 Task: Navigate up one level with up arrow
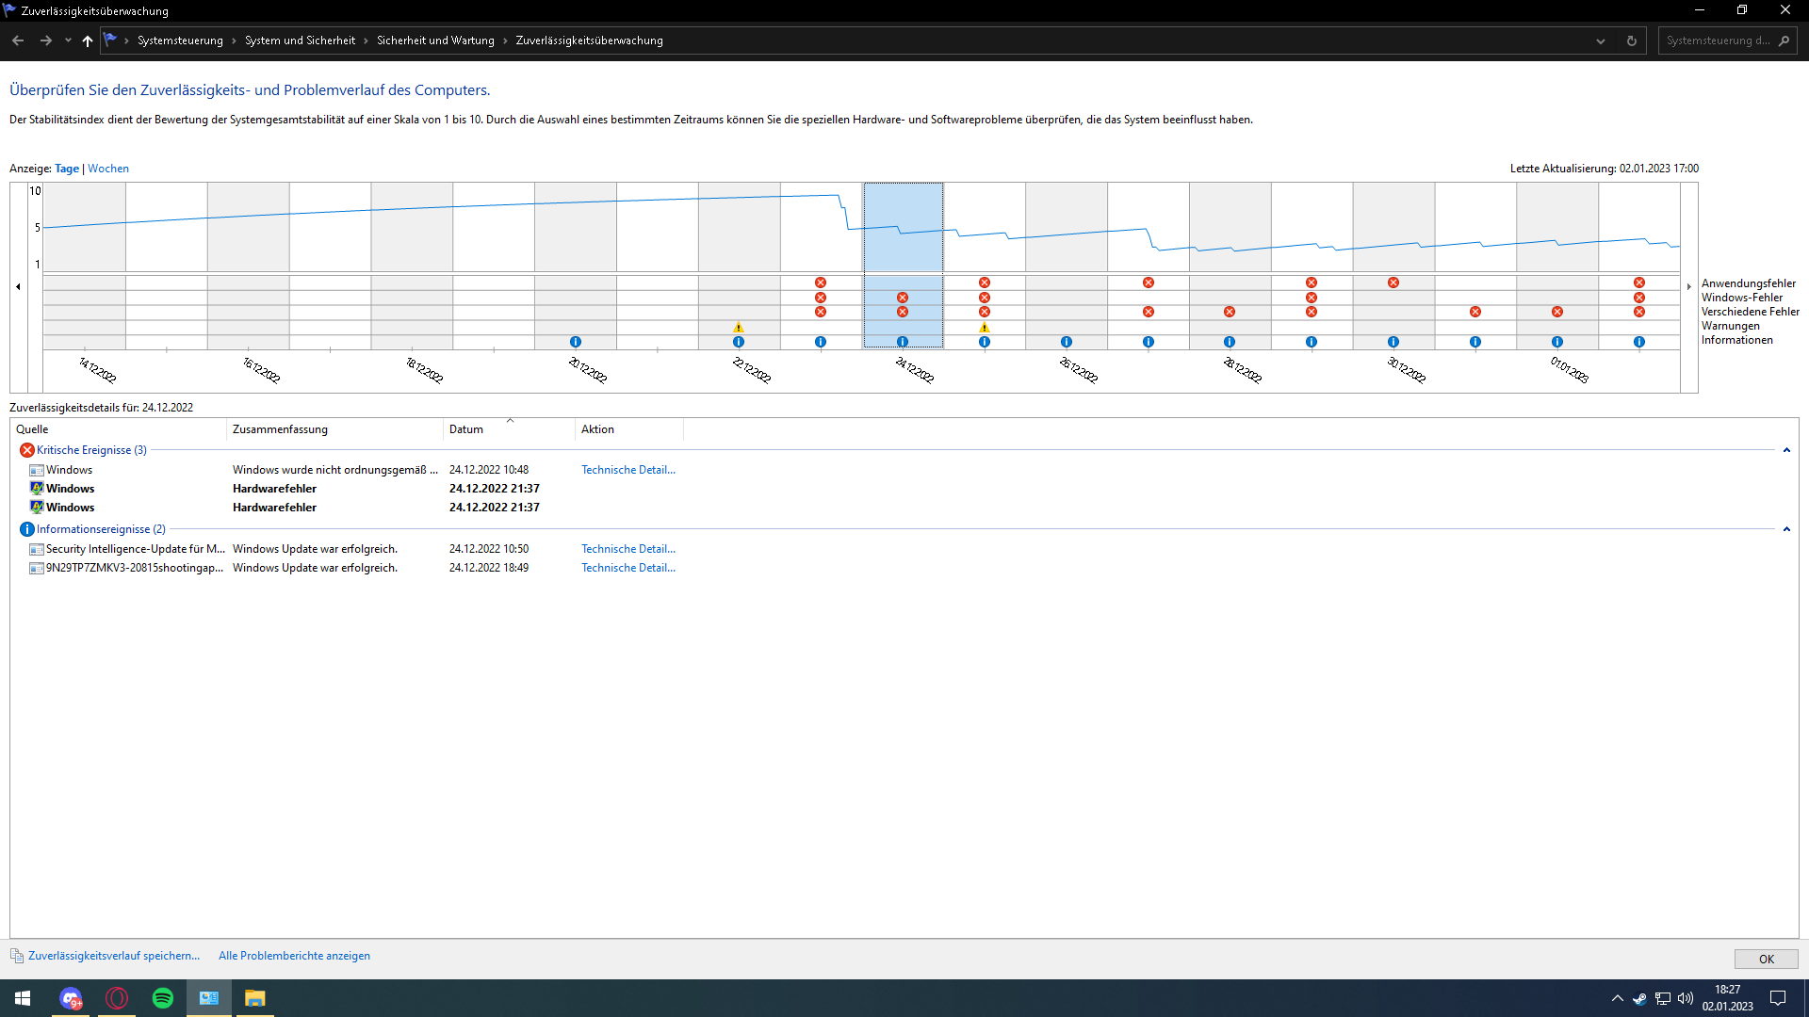click(x=88, y=40)
